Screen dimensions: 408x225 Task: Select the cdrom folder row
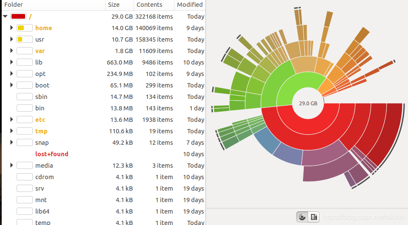point(103,177)
